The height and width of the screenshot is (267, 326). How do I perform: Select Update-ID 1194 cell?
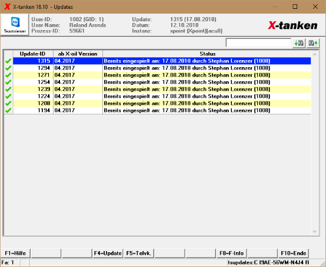pos(33,110)
